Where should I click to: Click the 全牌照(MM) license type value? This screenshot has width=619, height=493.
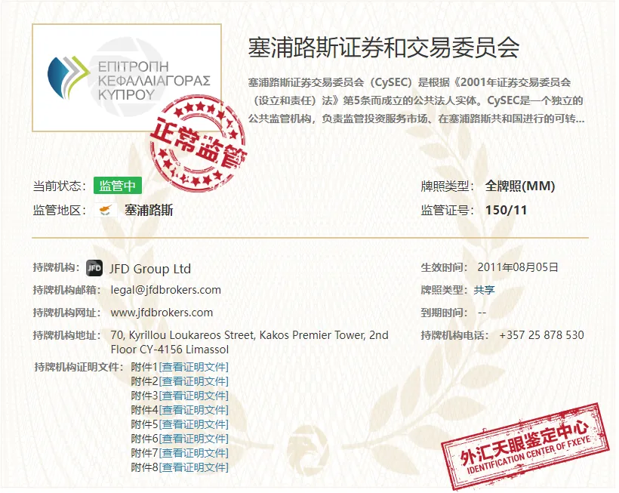(520, 186)
